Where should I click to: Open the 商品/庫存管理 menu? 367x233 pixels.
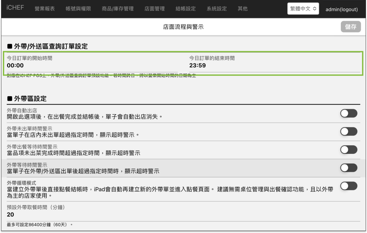[118, 9]
